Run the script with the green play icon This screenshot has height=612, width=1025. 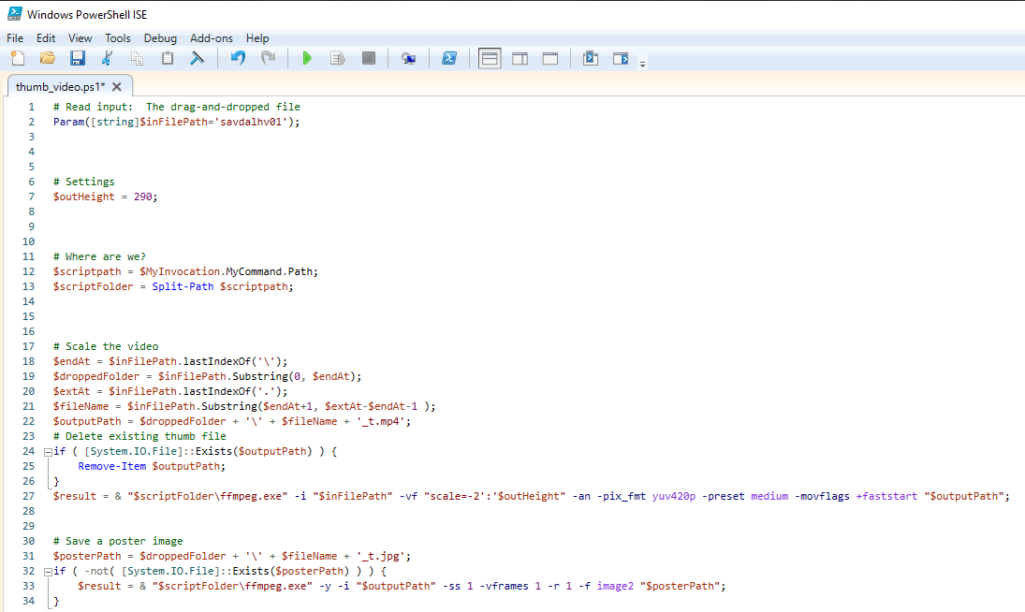pyautogui.click(x=306, y=58)
